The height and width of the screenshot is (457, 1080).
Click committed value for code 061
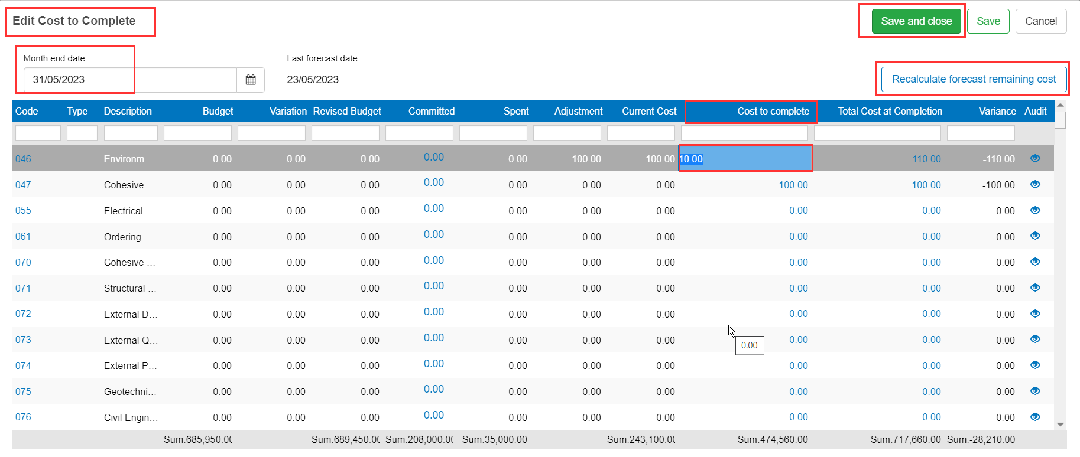[434, 234]
